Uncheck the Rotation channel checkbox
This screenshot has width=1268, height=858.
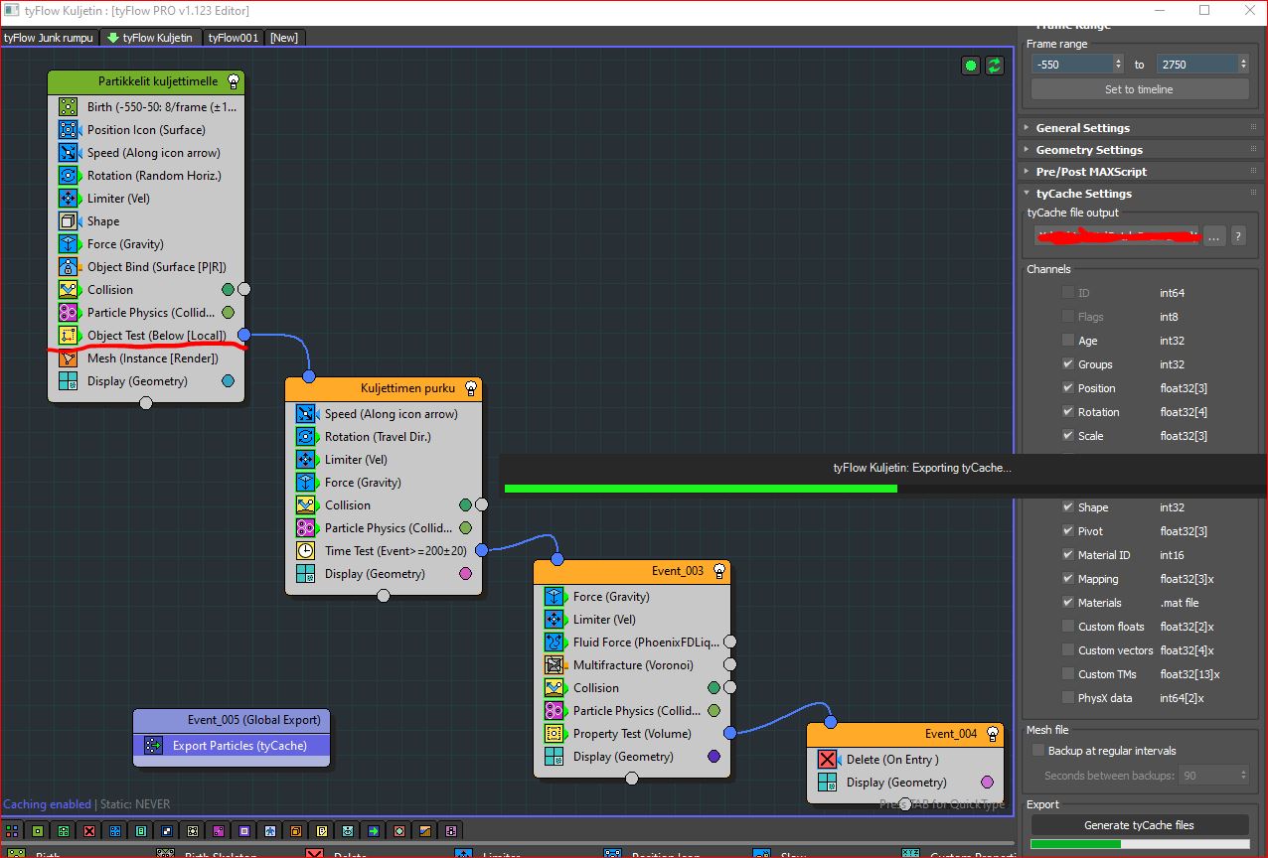pyautogui.click(x=1068, y=412)
